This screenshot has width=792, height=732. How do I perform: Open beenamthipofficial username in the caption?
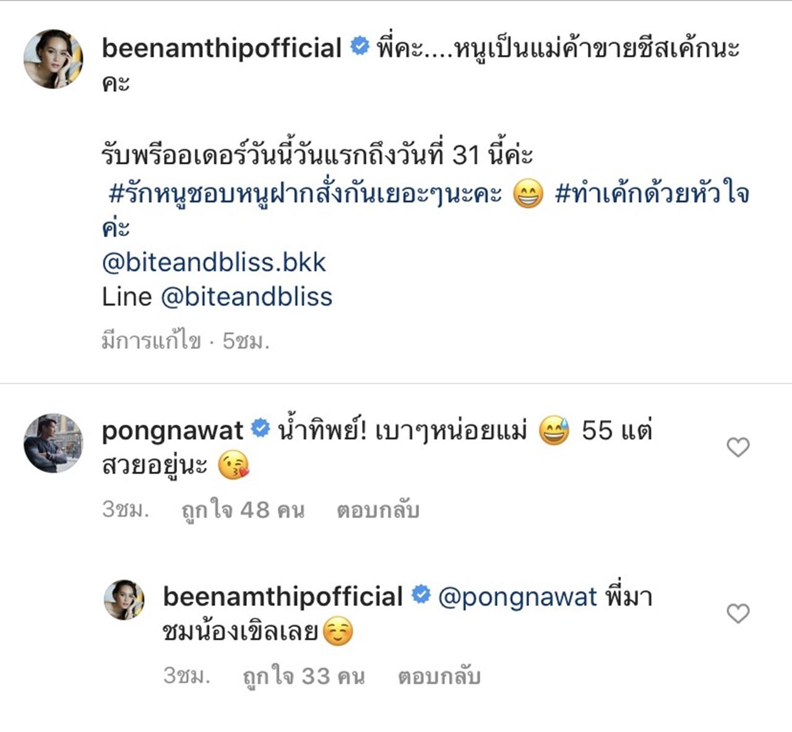tap(221, 48)
